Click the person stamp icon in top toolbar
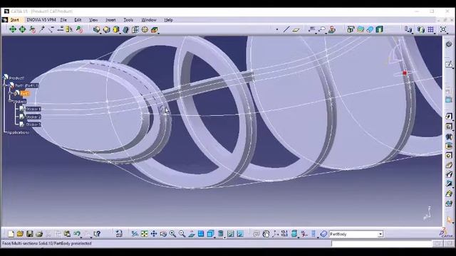Screen dimensions: 456x256 tap(332, 29)
